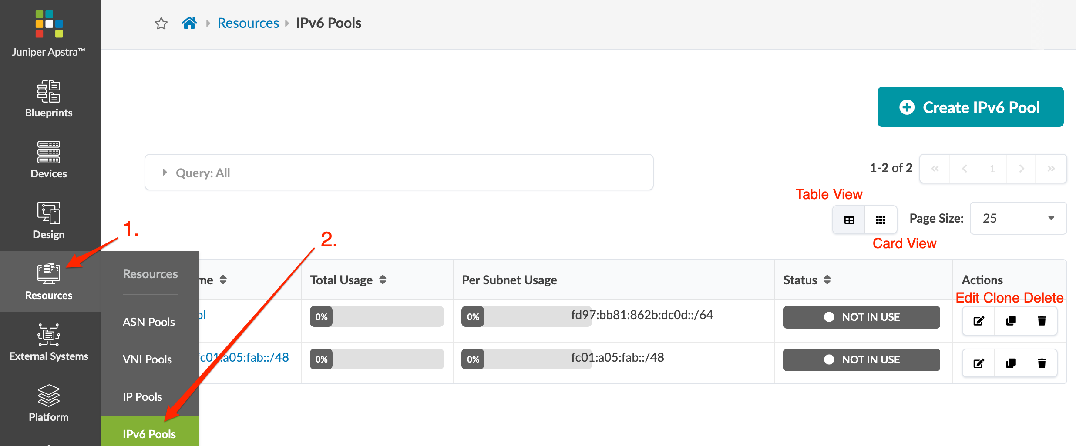Edit the fd97:bb81:862b:dc0d::/64 pool row

coord(978,321)
